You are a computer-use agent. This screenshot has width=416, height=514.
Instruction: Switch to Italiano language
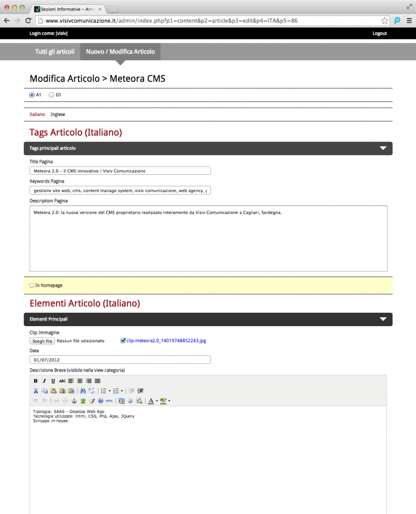coord(37,114)
